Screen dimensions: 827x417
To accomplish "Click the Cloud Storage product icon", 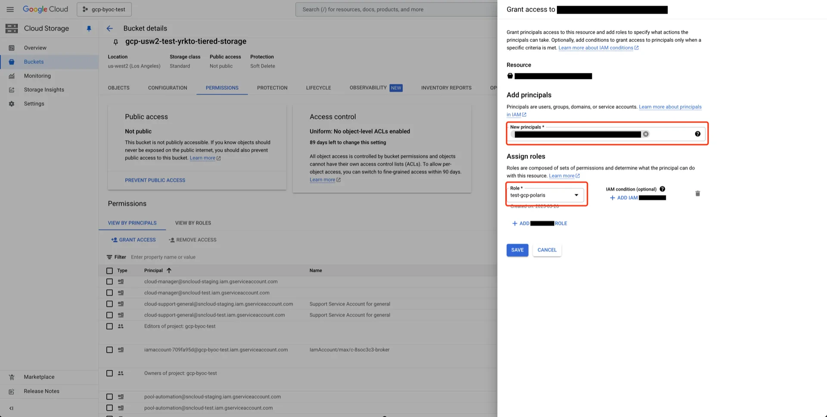I will click(12, 28).
